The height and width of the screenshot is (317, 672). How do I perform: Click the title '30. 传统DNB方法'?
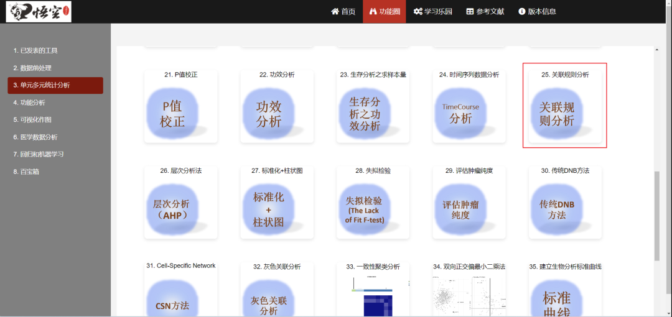point(565,170)
